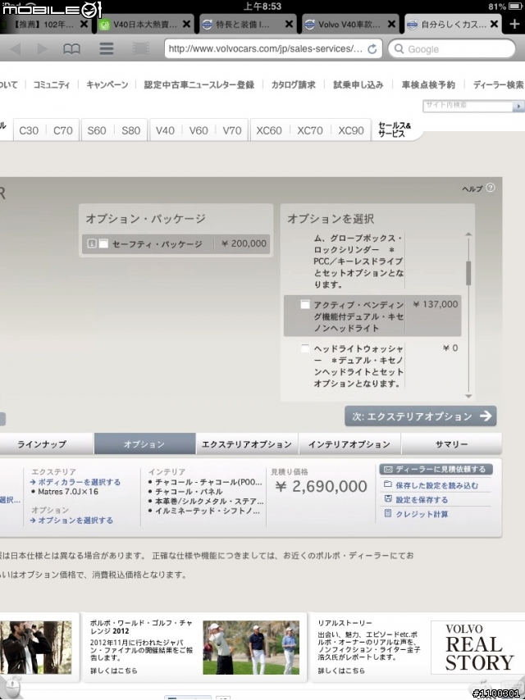Check the ヘッドライトウォッシャー option
525x700 pixels.
click(x=304, y=348)
